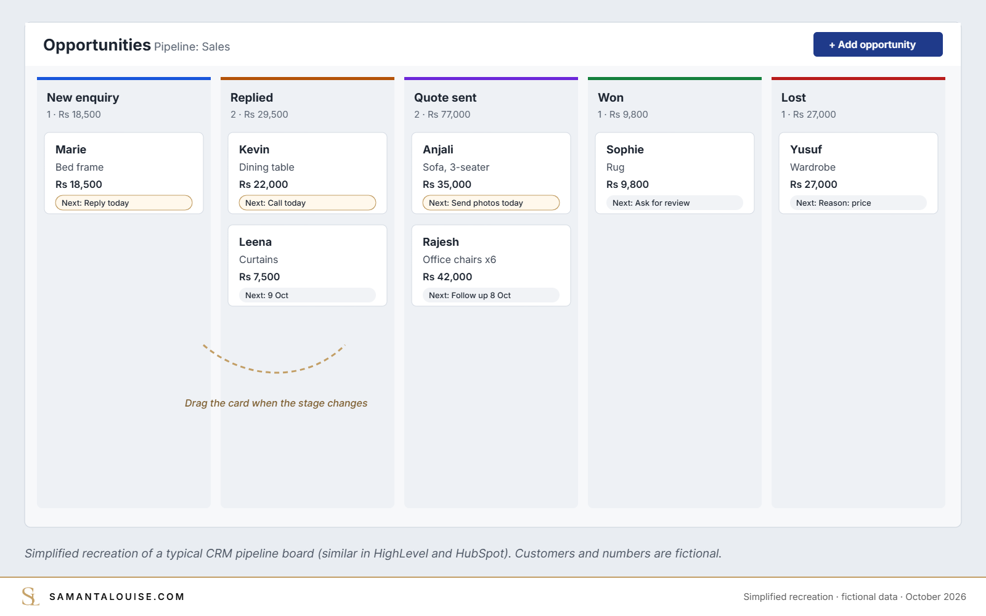Click the 'Next: Reply today' pill
Image resolution: width=986 pixels, height=616 pixels.
(124, 203)
